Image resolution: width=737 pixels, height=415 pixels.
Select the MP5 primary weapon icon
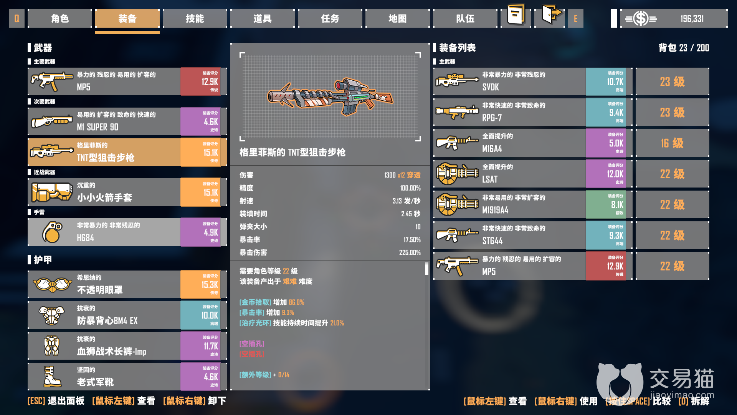click(51, 81)
